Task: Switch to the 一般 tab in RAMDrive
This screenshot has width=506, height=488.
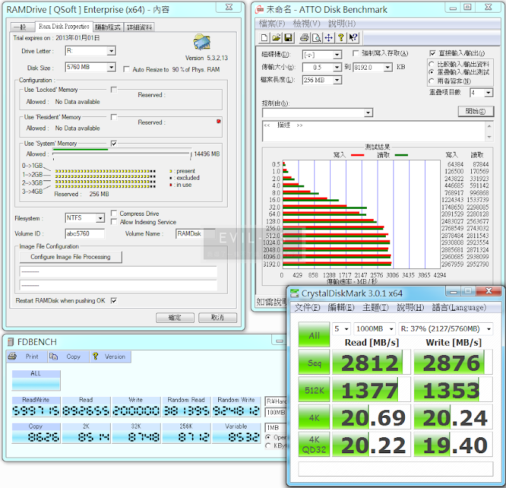Action: [x=22, y=27]
